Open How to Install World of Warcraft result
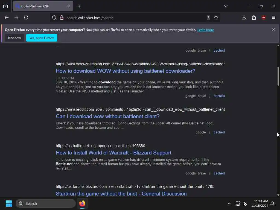This screenshot has height=210, width=280. [x=113, y=153]
